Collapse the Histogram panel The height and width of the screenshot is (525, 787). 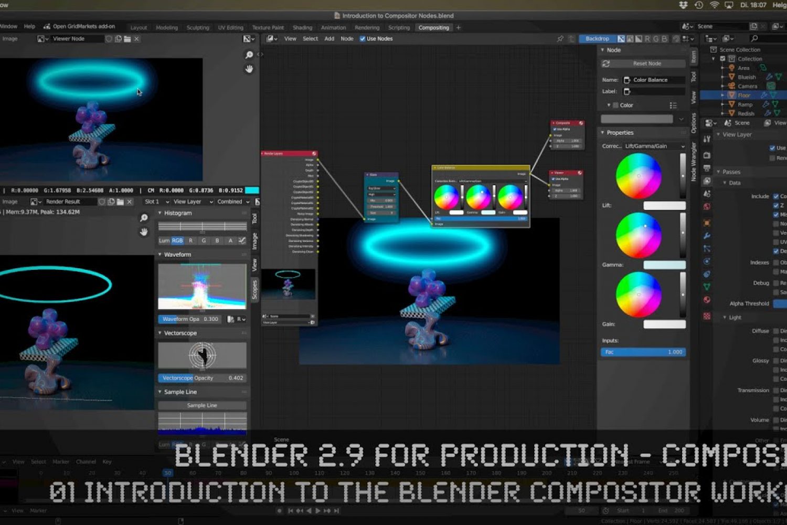[161, 213]
